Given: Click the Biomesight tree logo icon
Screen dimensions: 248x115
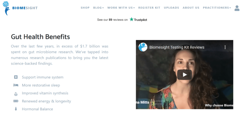Looking at the screenshot, I should click(6, 8).
